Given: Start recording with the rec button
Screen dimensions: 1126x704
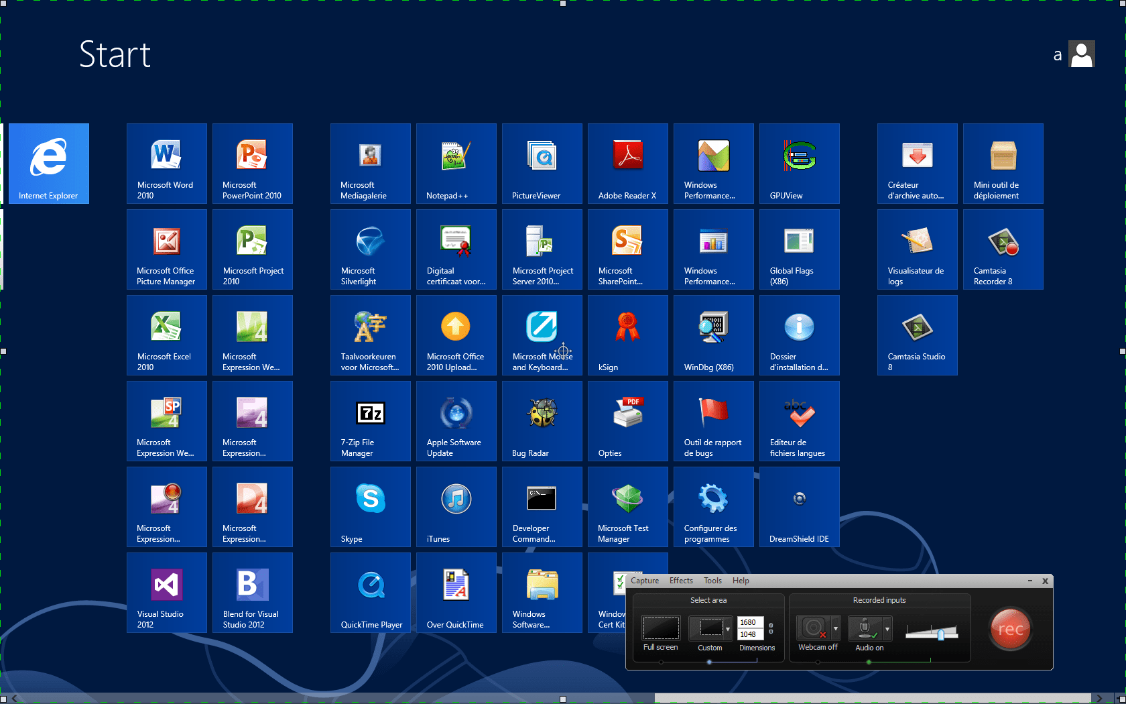Looking at the screenshot, I should (x=1011, y=629).
